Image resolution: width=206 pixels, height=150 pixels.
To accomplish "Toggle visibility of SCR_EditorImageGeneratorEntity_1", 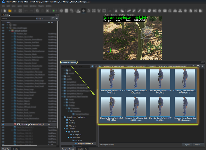I will click(3, 124).
